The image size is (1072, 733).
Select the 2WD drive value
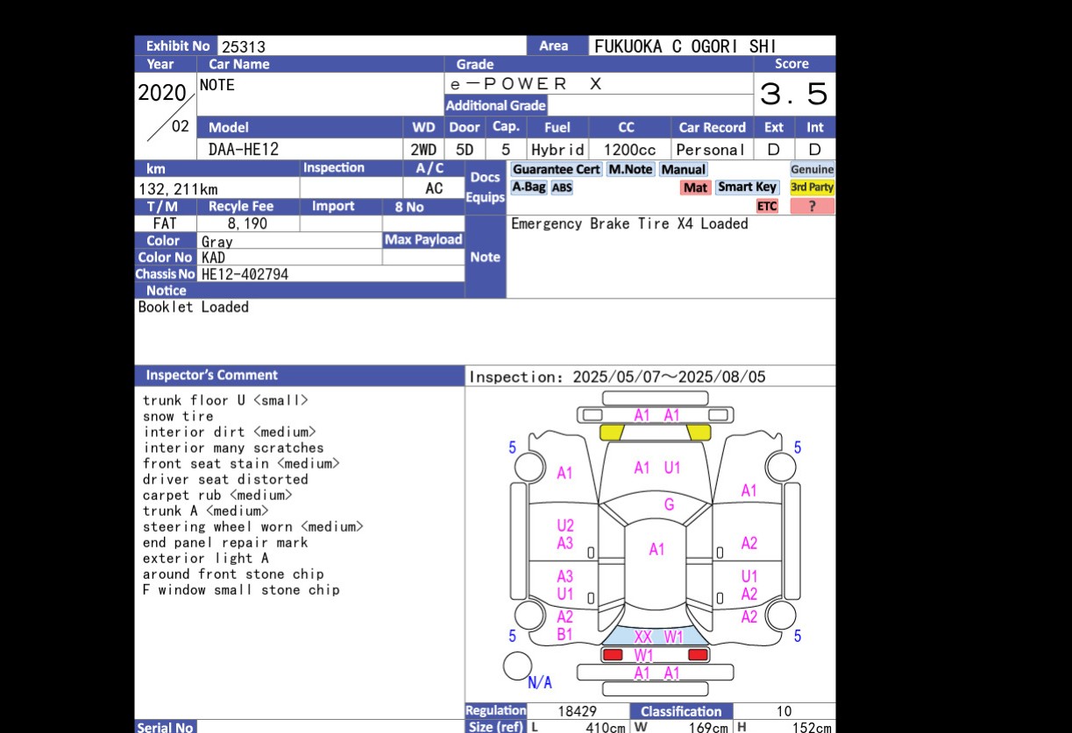(x=423, y=150)
